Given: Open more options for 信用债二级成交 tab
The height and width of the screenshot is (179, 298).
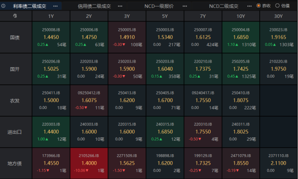Looking at the screenshot, I should pos(120,6).
